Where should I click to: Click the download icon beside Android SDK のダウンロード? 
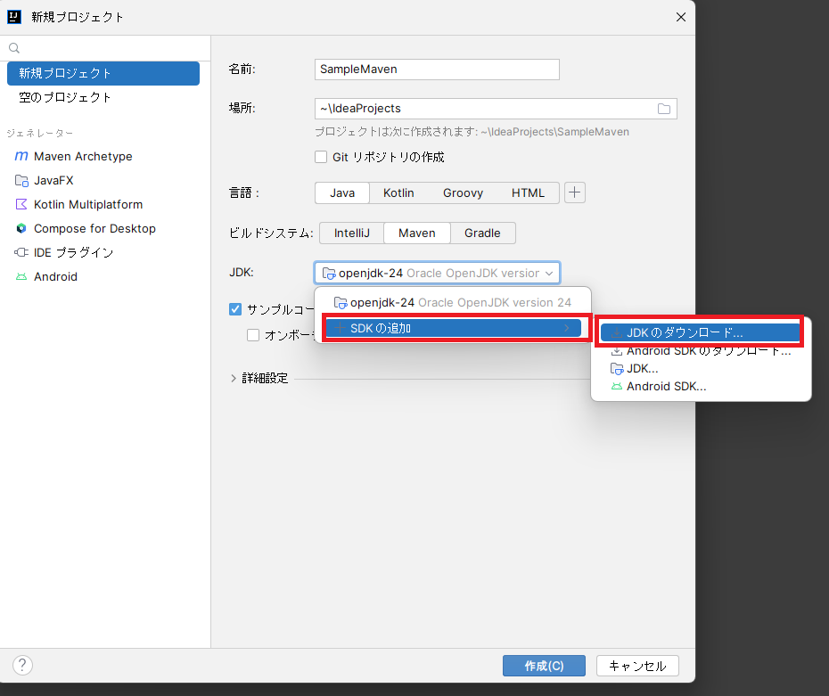tap(617, 351)
